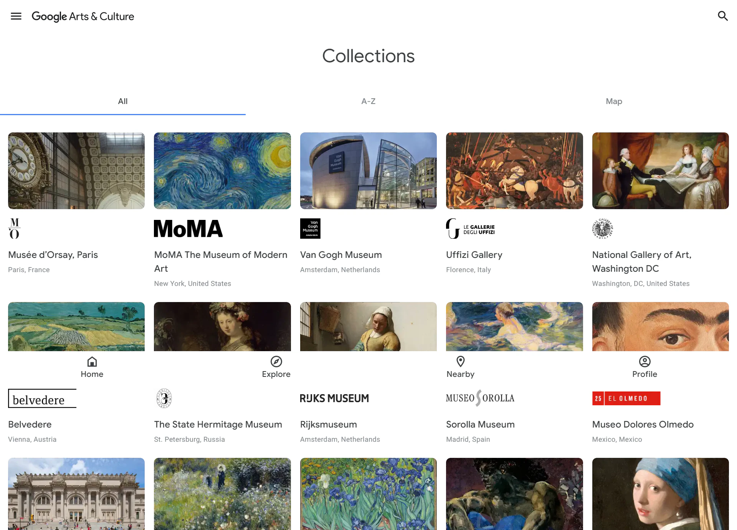Open the hamburger navigation menu

[x=16, y=16]
